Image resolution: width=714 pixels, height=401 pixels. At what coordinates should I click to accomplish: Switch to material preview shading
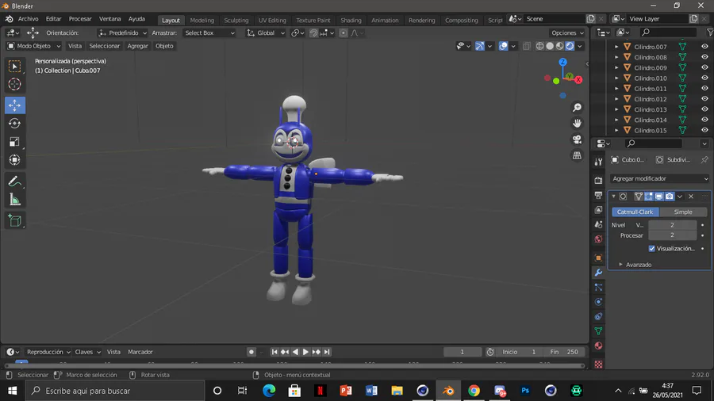point(559,46)
